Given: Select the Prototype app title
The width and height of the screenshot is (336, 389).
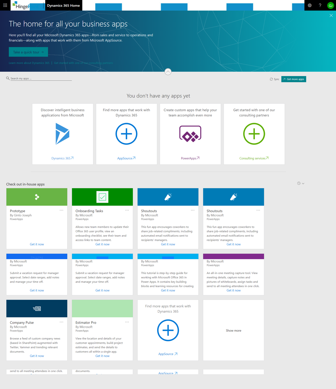Looking at the screenshot, I should [17, 211].
